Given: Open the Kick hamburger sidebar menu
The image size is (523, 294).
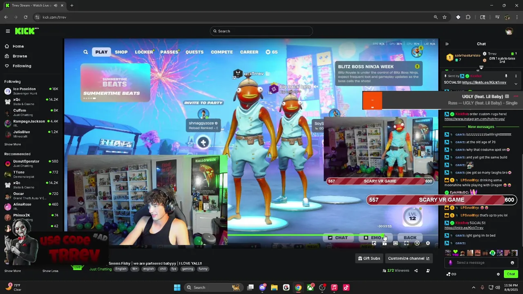Looking at the screenshot, I should tap(8, 31).
